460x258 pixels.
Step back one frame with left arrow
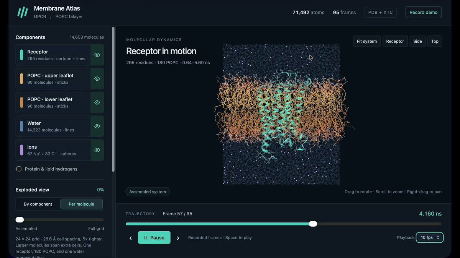pos(130,238)
